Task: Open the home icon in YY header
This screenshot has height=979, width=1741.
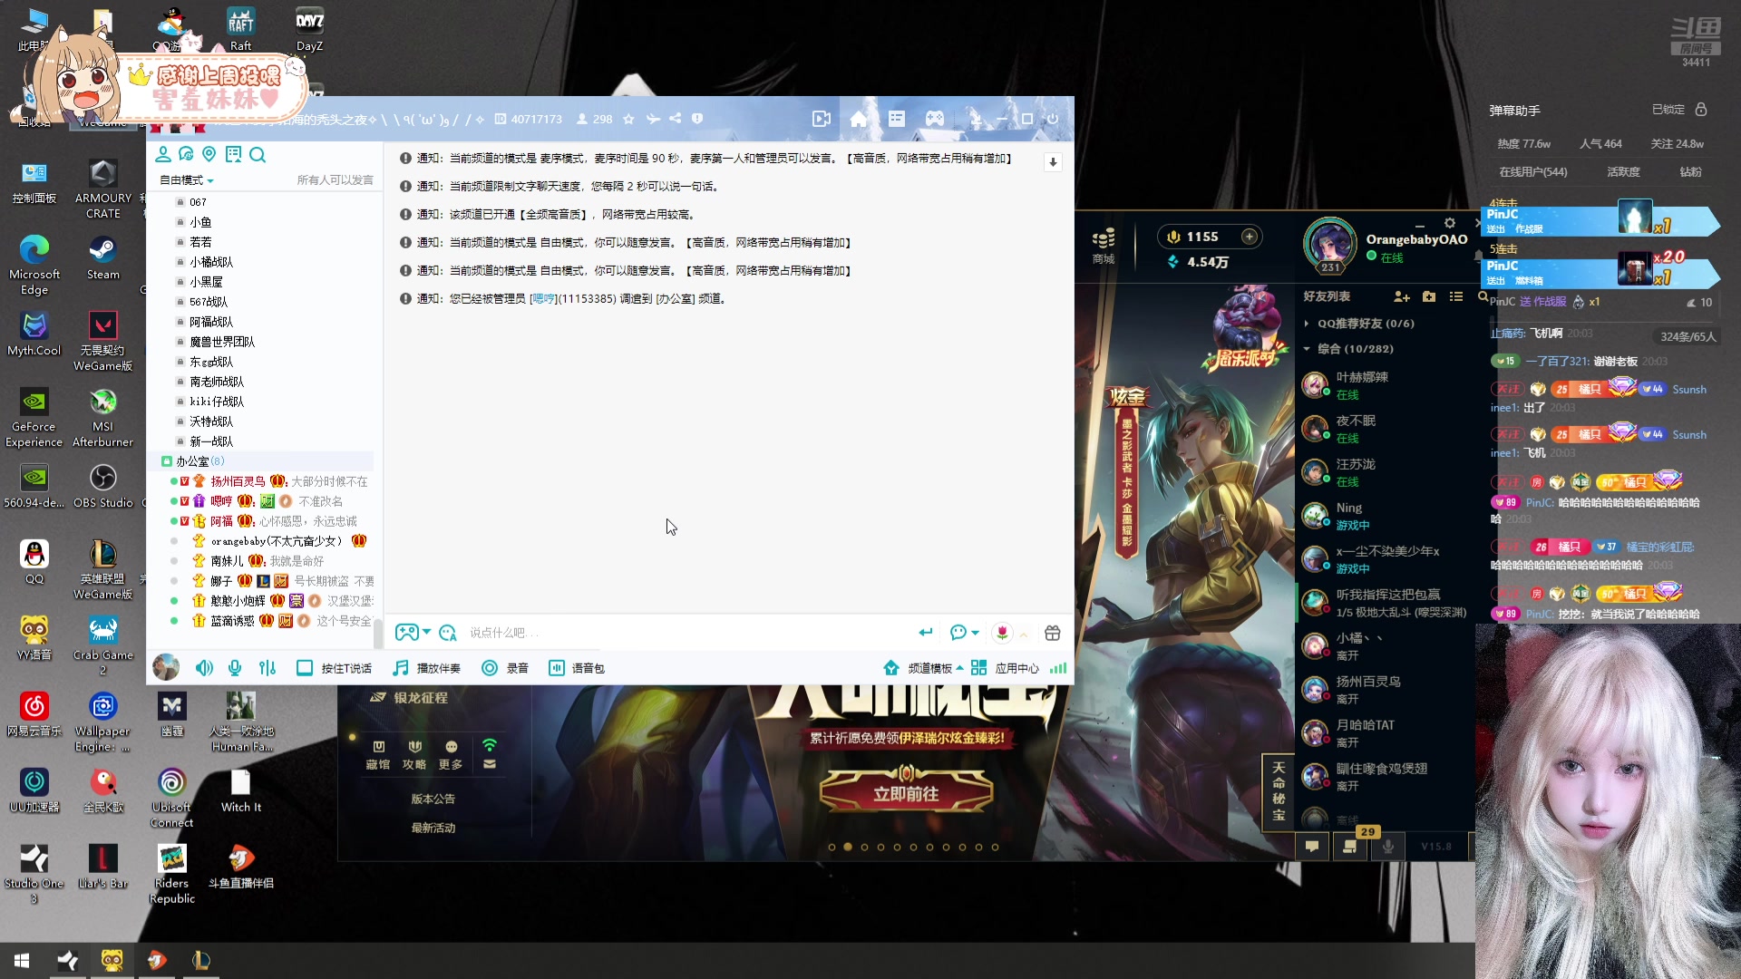Action: coord(859,119)
